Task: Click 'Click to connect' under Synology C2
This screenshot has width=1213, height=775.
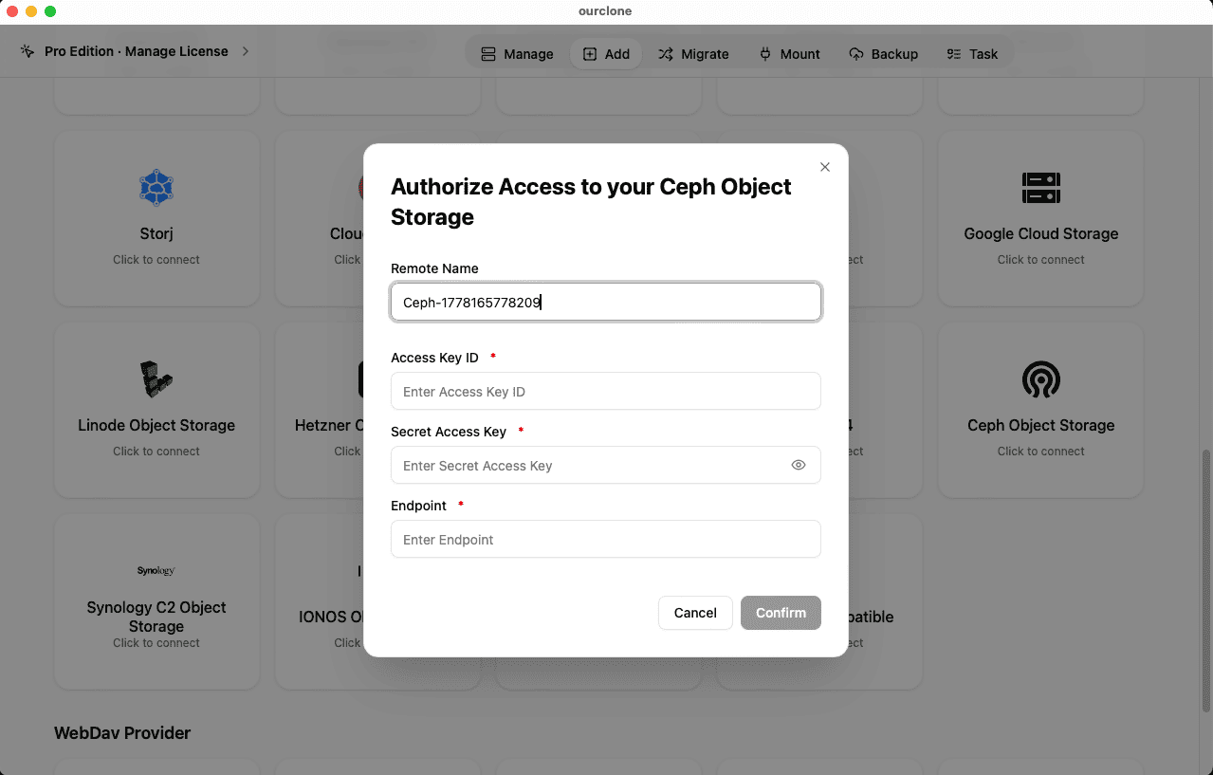Action: coord(156,642)
